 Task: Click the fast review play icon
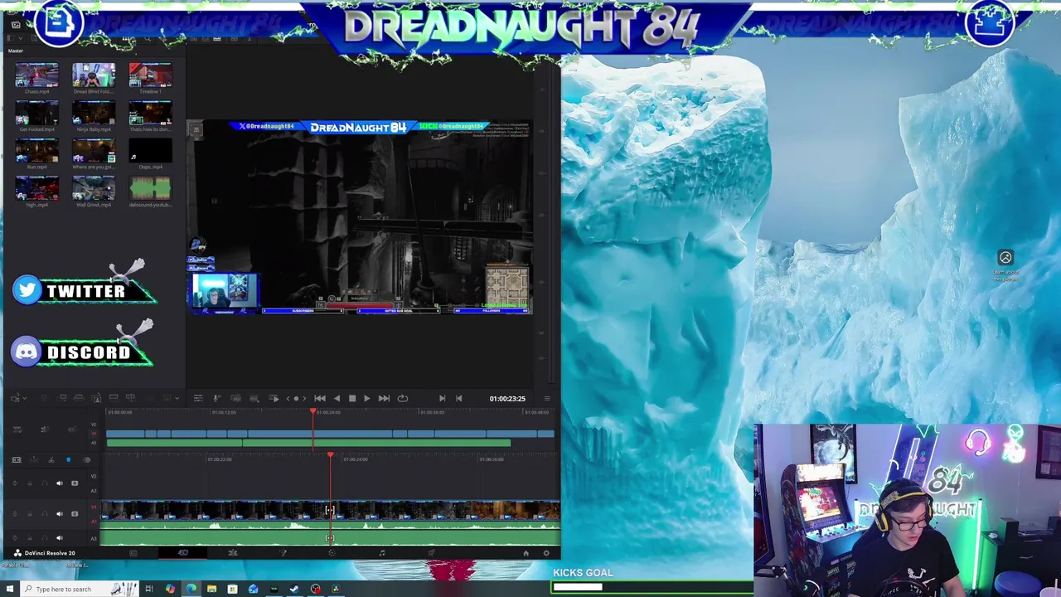coord(274,398)
